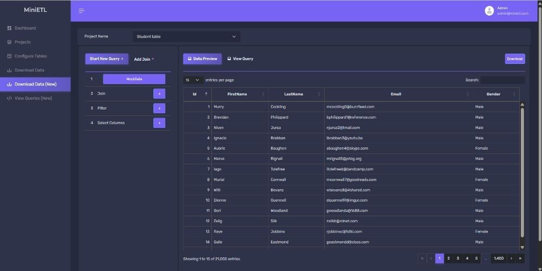Sort table by Id column arrow
The height and width of the screenshot is (271, 542).
[x=206, y=94]
